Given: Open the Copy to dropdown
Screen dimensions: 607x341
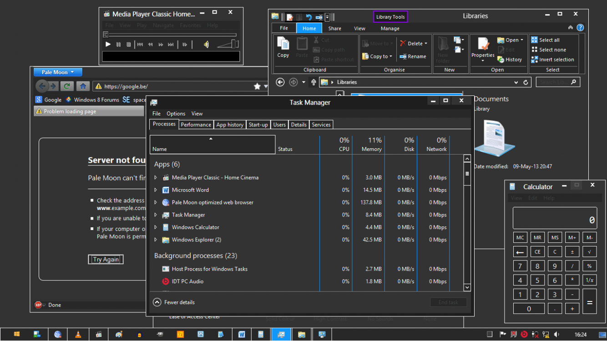Looking at the screenshot, I should point(378,56).
